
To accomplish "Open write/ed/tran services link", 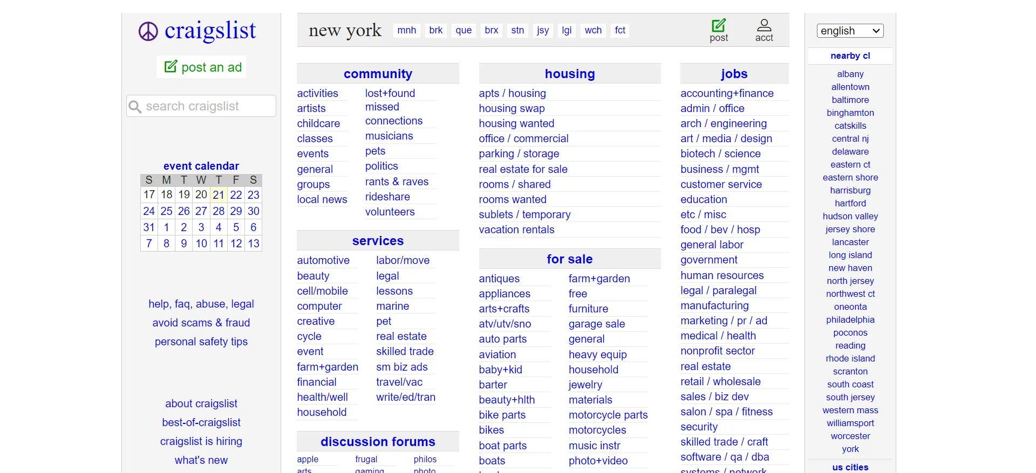I will [406, 397].
